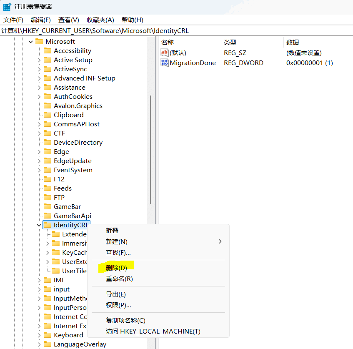The height and width of the screenshot is (349, 353).
Task: Click the Edge key folder icon
Action: click(x=48, y=152)
